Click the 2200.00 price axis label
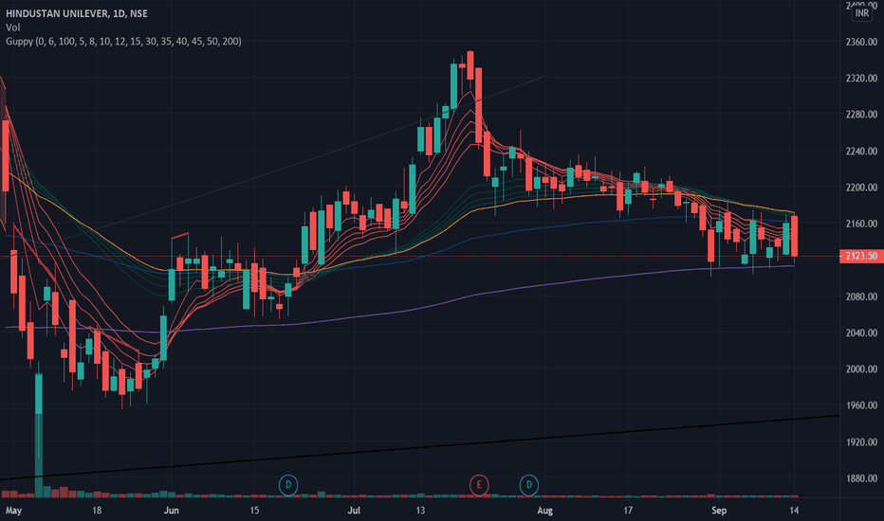This screenshot has width=884, height=521. click(861, 187)
